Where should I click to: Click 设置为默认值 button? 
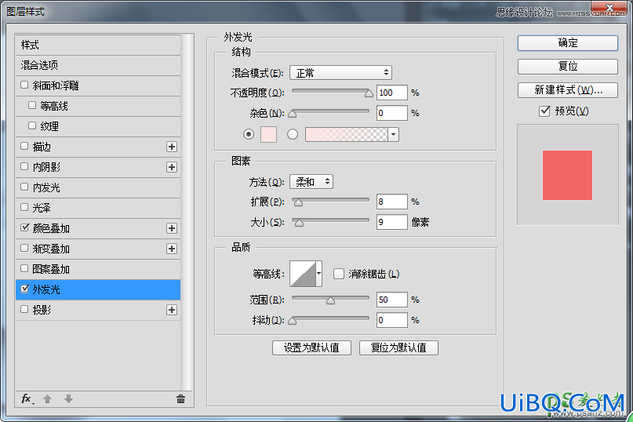click(311, 347)
